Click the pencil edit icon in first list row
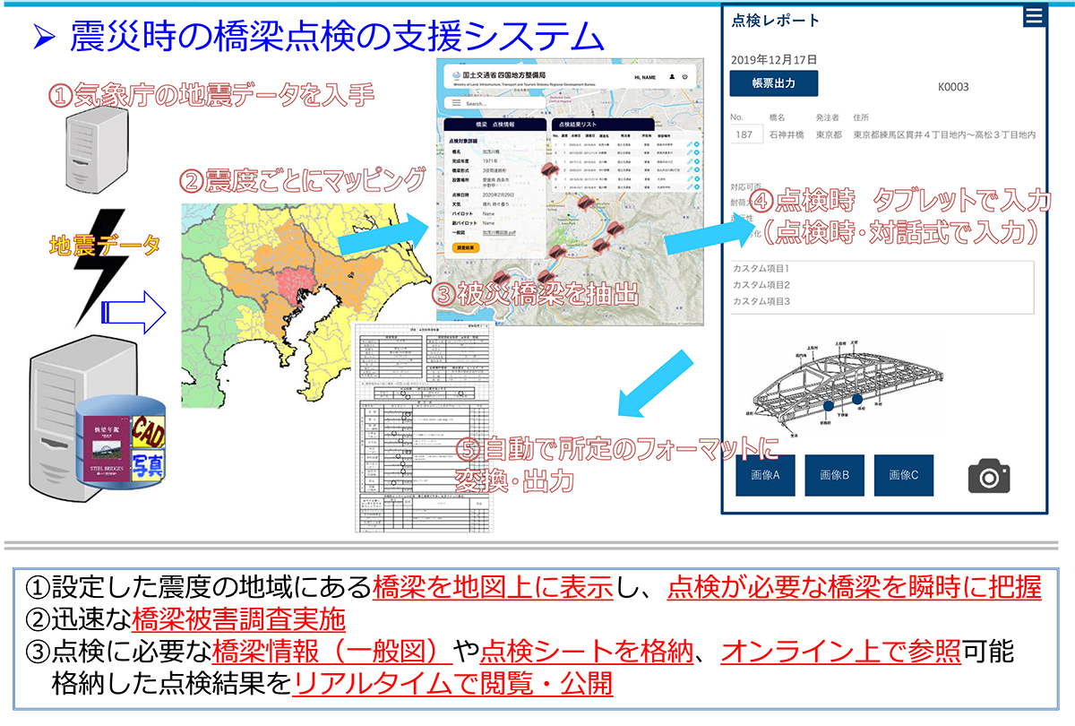Viewport: 1075px width, 726px height. (x=689, y=143)
